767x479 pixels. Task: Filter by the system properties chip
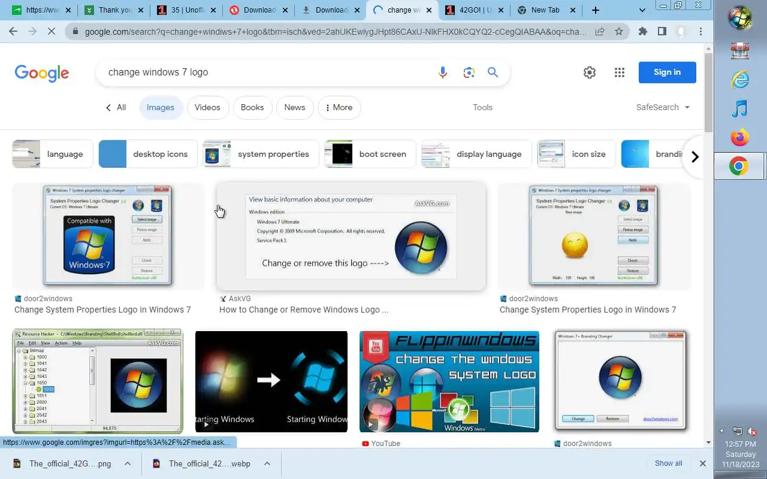(x=261, y=154)
